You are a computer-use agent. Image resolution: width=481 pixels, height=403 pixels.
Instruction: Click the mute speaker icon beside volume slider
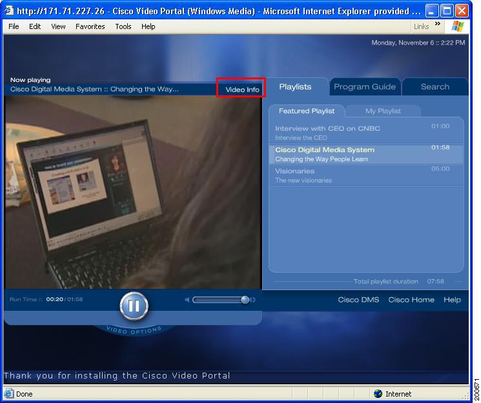(187, 300)
